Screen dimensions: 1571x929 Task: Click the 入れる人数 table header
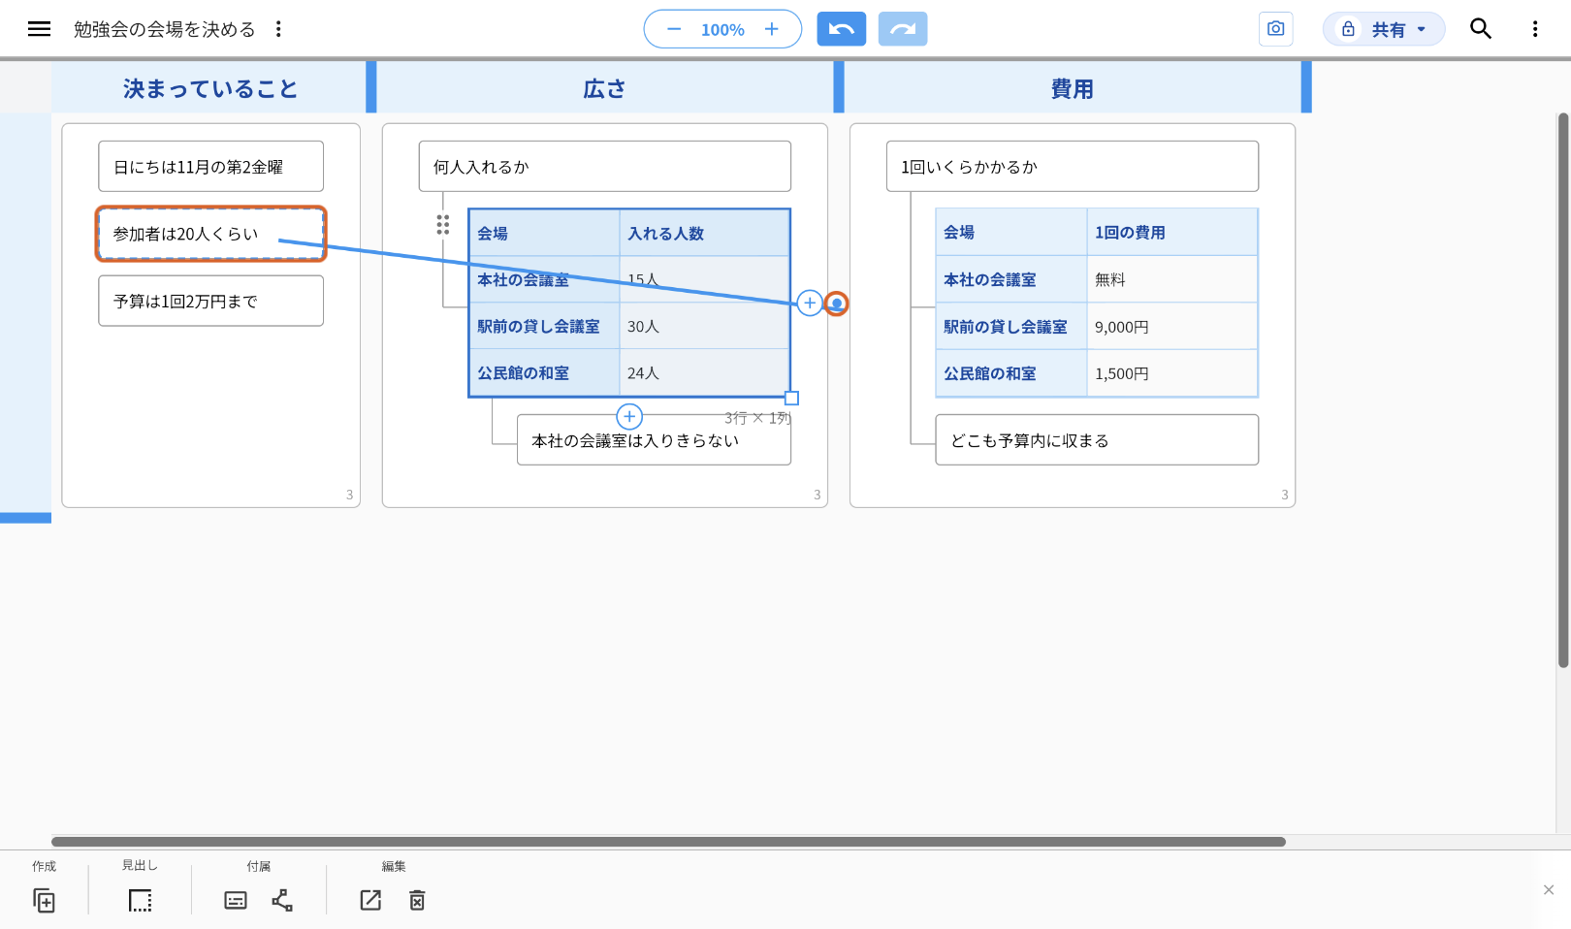coord(704,233)
